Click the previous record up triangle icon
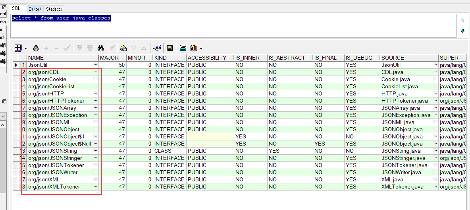 [144, 48]
